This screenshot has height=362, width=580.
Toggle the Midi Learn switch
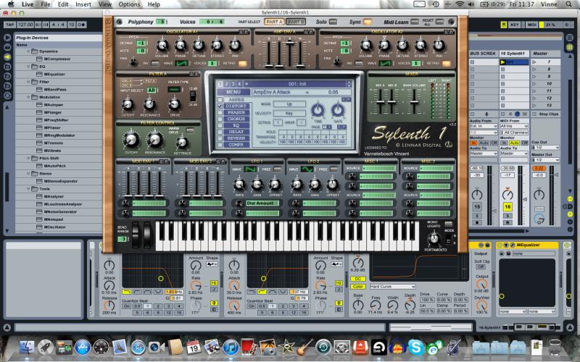pyautogui.click(x=415, y=22)
